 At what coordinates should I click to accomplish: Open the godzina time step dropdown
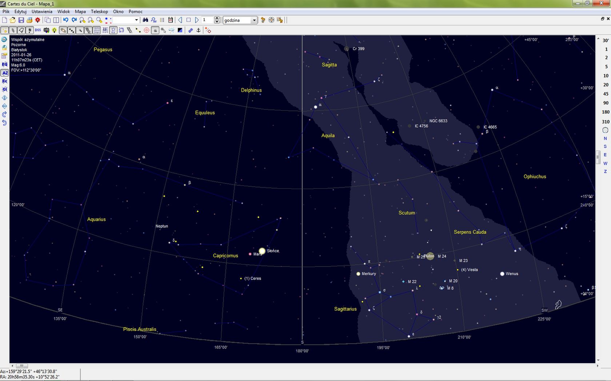point(254,20)
